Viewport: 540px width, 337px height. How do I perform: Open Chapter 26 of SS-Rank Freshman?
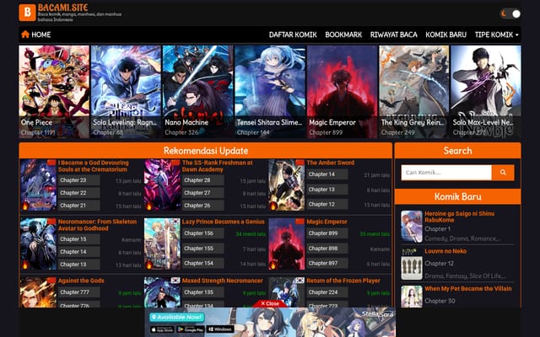[x=202, y=206]
